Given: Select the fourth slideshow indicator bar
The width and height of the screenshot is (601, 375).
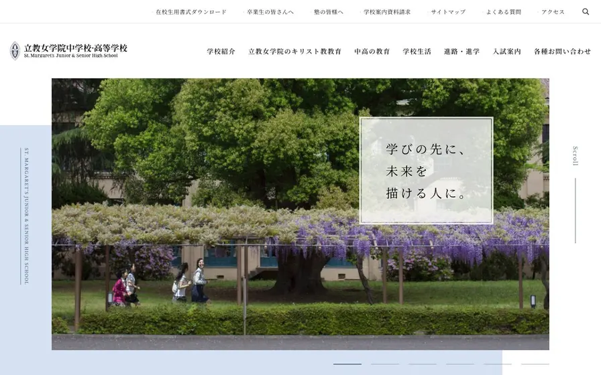Looking at the screenshot, I should click(x=460, y=364).
